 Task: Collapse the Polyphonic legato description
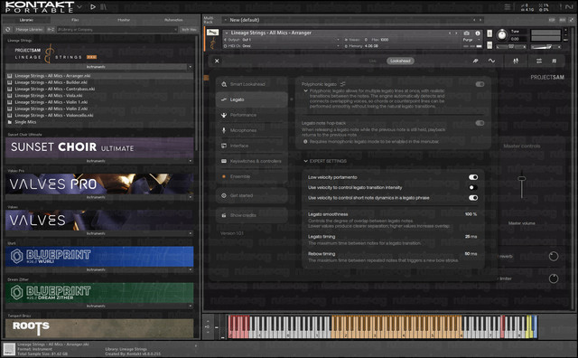coord(305,90)
